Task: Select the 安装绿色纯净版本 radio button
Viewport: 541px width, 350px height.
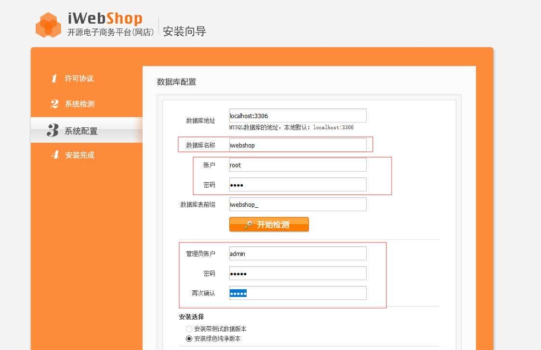Action: [189, 338]
